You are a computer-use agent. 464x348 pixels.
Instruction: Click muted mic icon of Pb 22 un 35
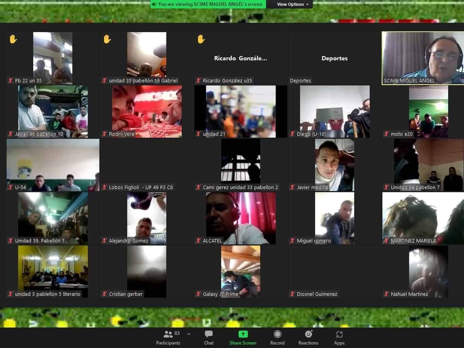click(x=10, y=81)
